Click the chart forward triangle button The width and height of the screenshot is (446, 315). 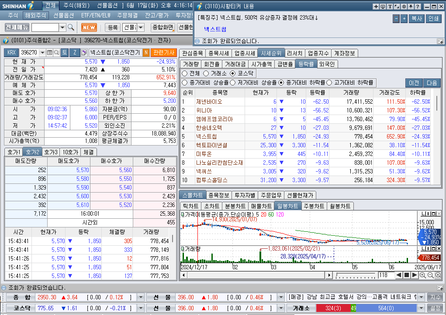415,275
